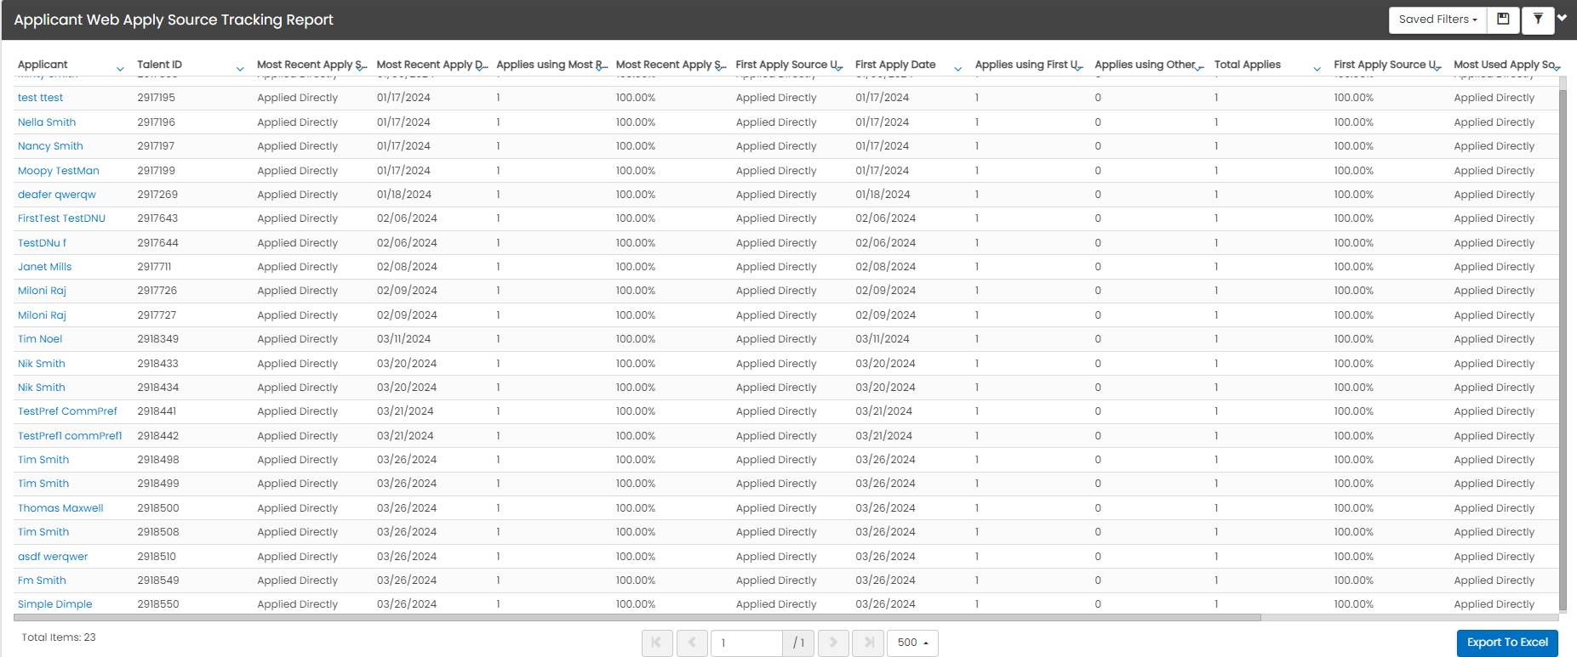This screenshot has width=1577, height=657.
Task: Open applicant test ttest
Action: point(40,98)
